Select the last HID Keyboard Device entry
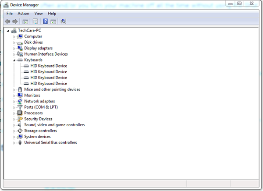Image resolution: width=263 pixels, height=191 pixels. [49, 84]
